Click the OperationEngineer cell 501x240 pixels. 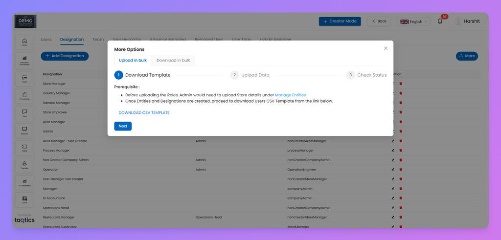pyautogui.click(x=301, y=170)
